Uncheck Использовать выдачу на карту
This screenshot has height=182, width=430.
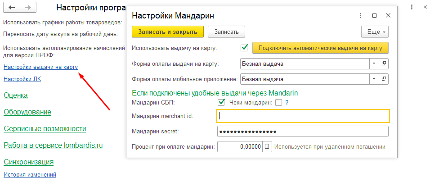[245, 48]
